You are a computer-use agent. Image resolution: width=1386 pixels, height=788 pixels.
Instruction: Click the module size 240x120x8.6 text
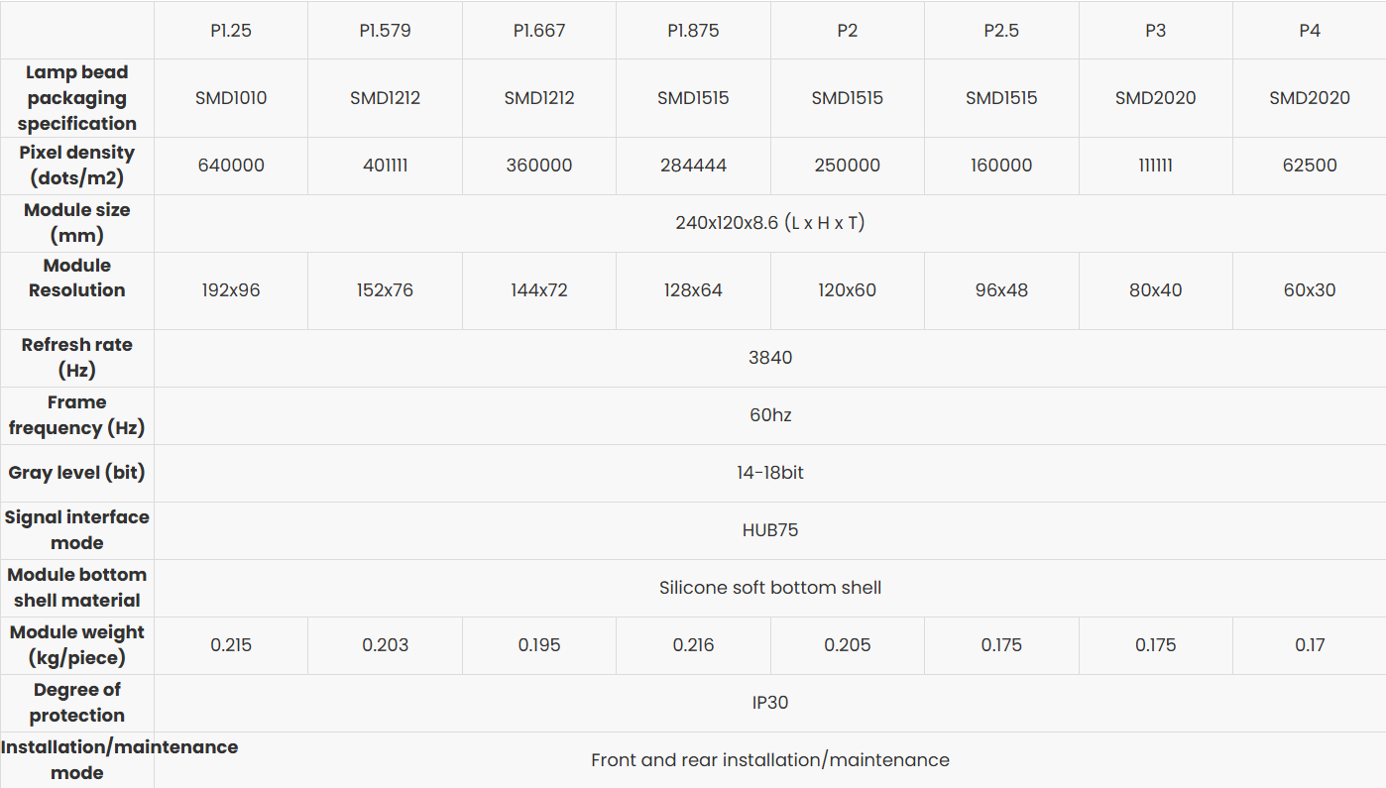click(x=769, y=223)
